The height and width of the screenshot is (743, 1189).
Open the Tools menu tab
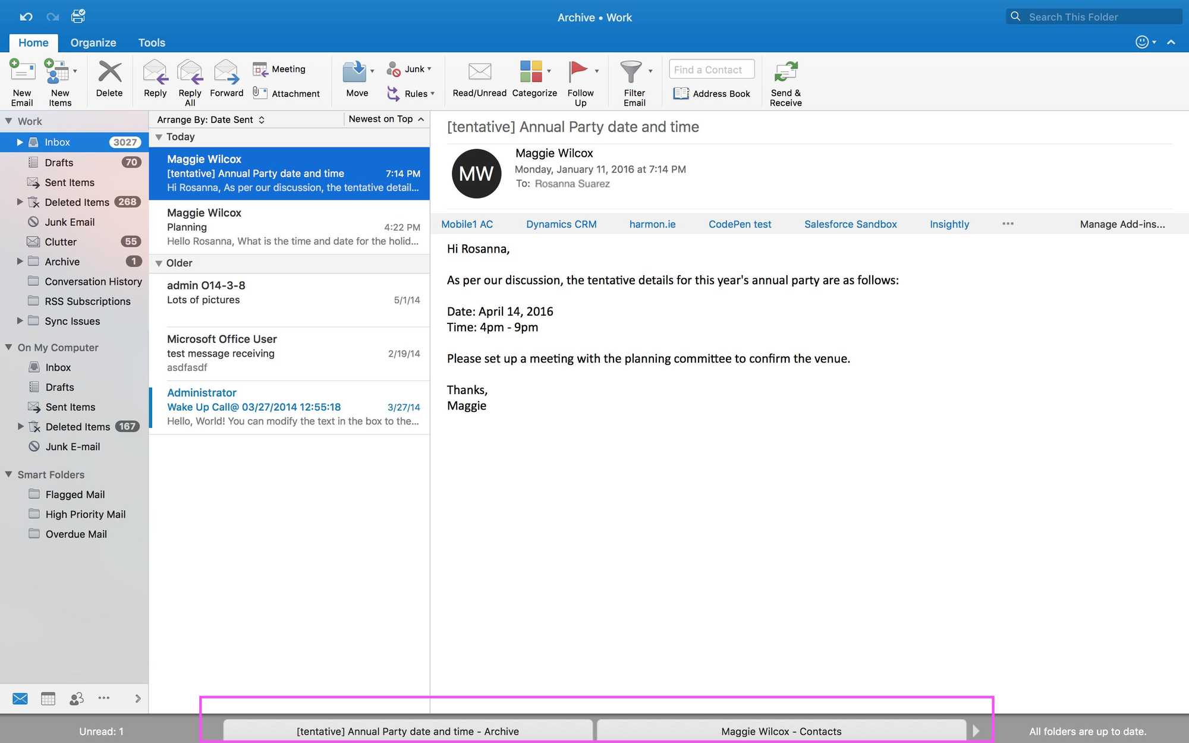(x=151, y=42)
